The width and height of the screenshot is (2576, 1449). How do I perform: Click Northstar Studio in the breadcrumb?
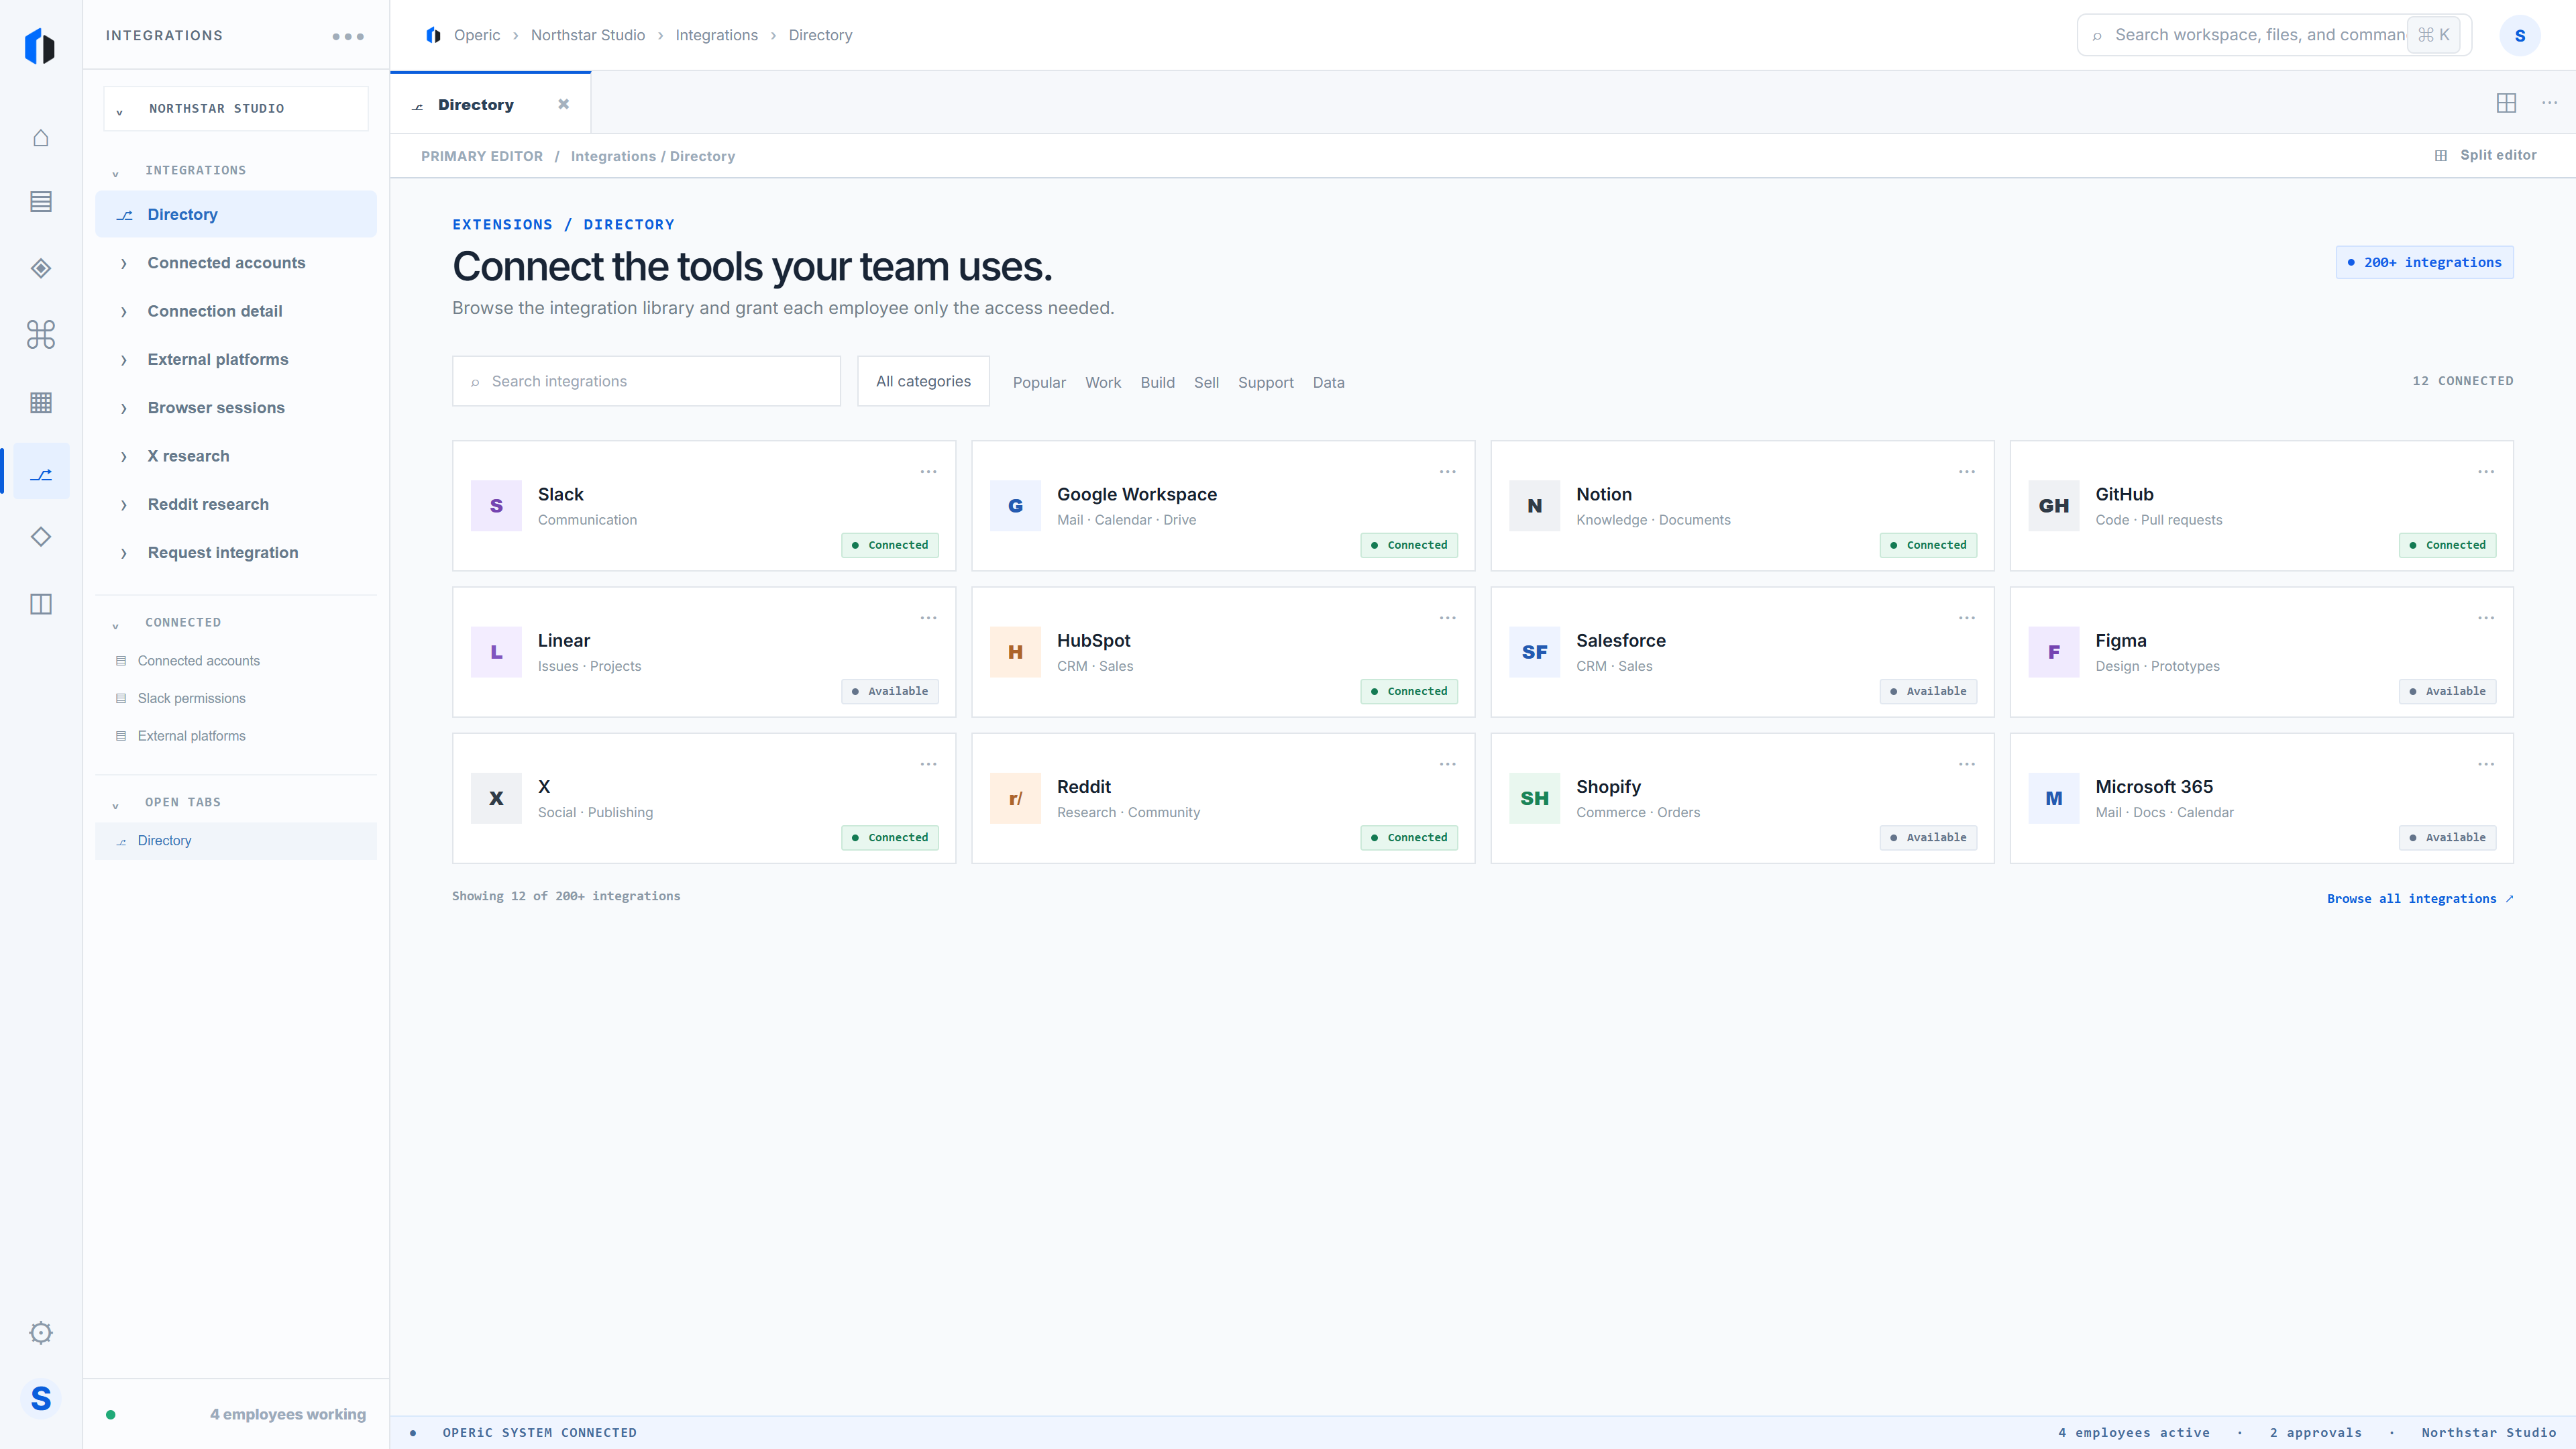(x=587, y=35)
